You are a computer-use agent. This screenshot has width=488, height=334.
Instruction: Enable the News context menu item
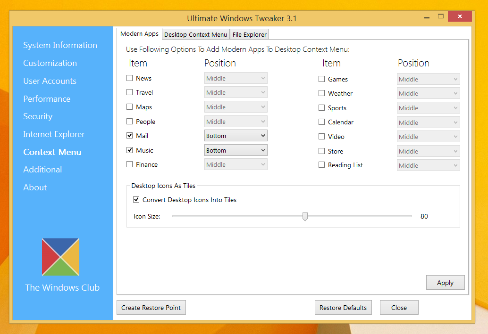pyautogui.click(x=129, y=78)
